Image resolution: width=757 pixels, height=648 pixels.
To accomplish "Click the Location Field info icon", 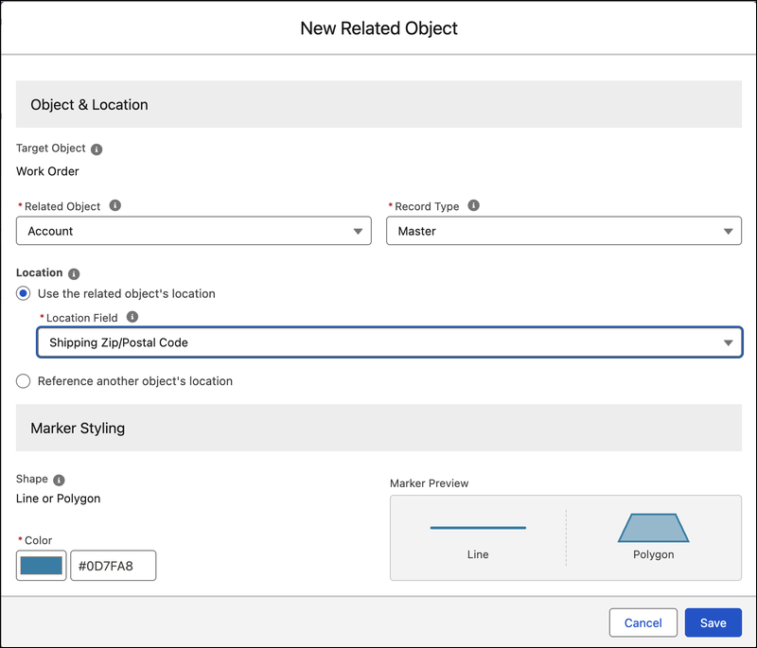I will pyautogui.click(x=132, y=317).
